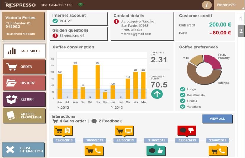Open Article Knowledge section

[x=24, y=116]
